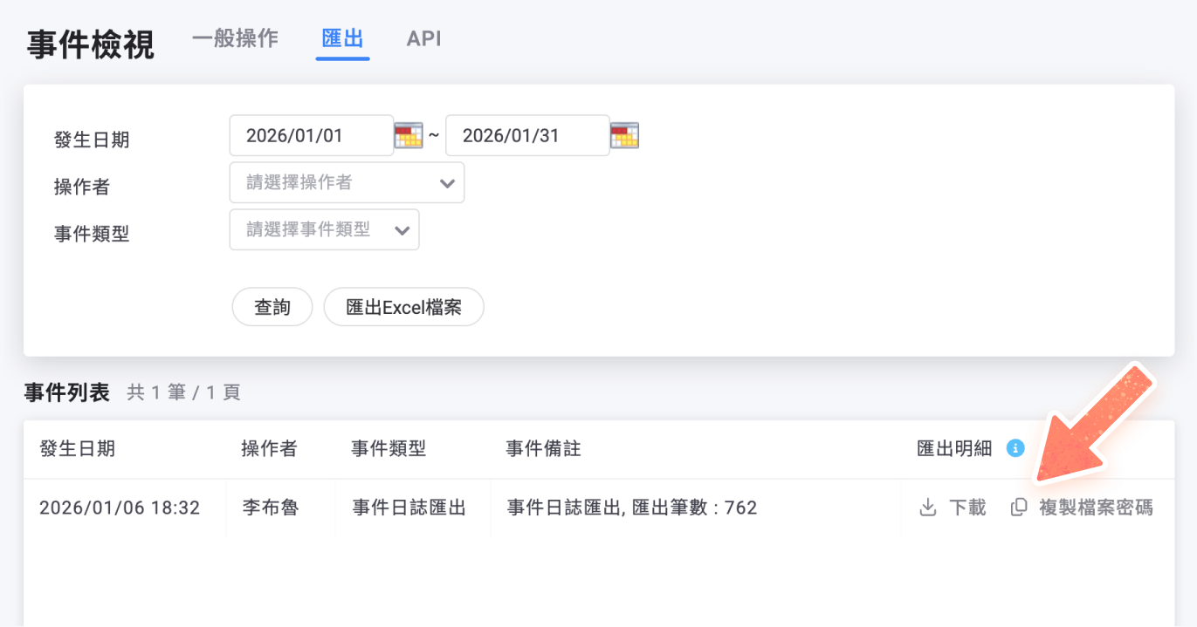Click the copy icon beside 複製檔案密碼
The width and height of the screenshot is (1197, 627).
tap(1018, 507)
